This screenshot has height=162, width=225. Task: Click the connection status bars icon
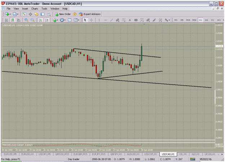[x=193, y=159]
